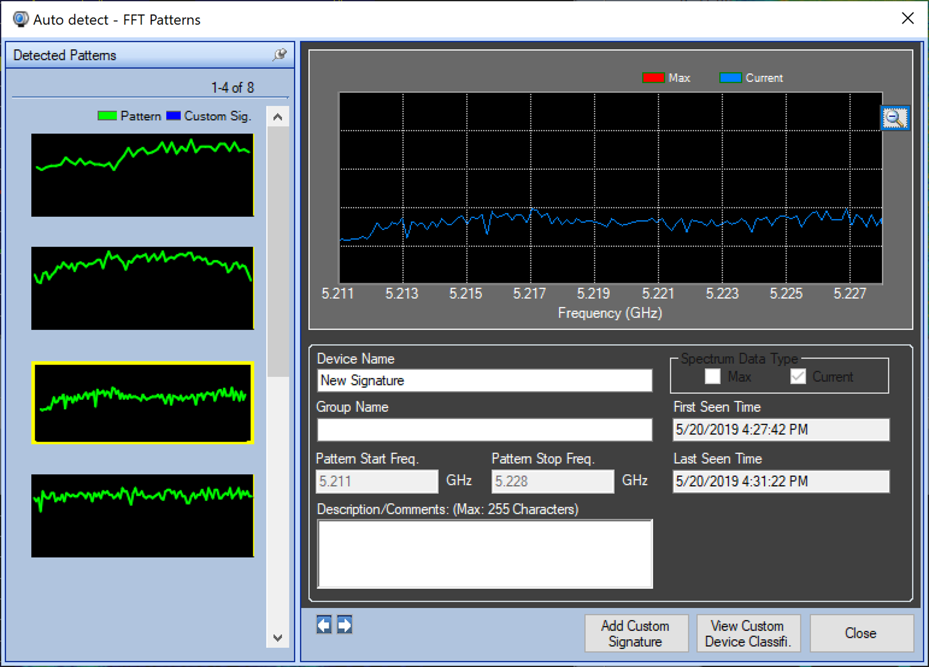The width and height of the screenshot is (929, 667).
Task: Click inside the Device Name field
Action: tap(484, 380)
